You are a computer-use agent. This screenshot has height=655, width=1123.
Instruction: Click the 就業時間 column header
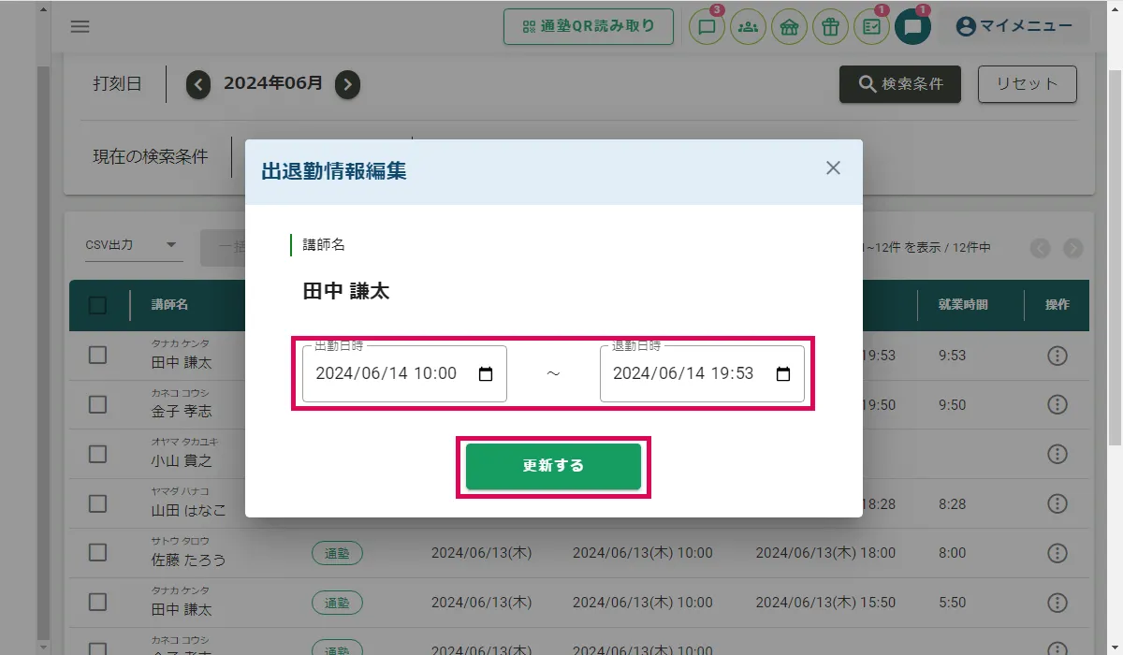(964, 305)
